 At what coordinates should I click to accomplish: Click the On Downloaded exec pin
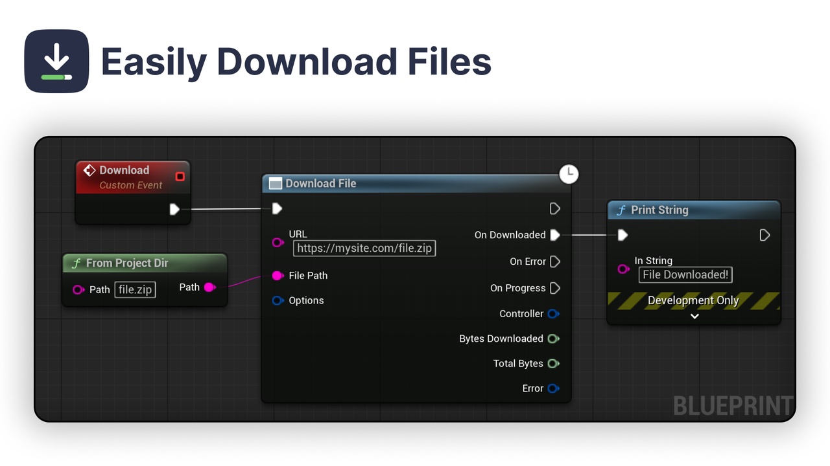tap(555, 235)
